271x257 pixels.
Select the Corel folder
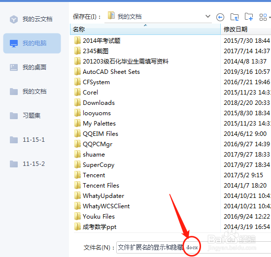[x=86, y=93]
